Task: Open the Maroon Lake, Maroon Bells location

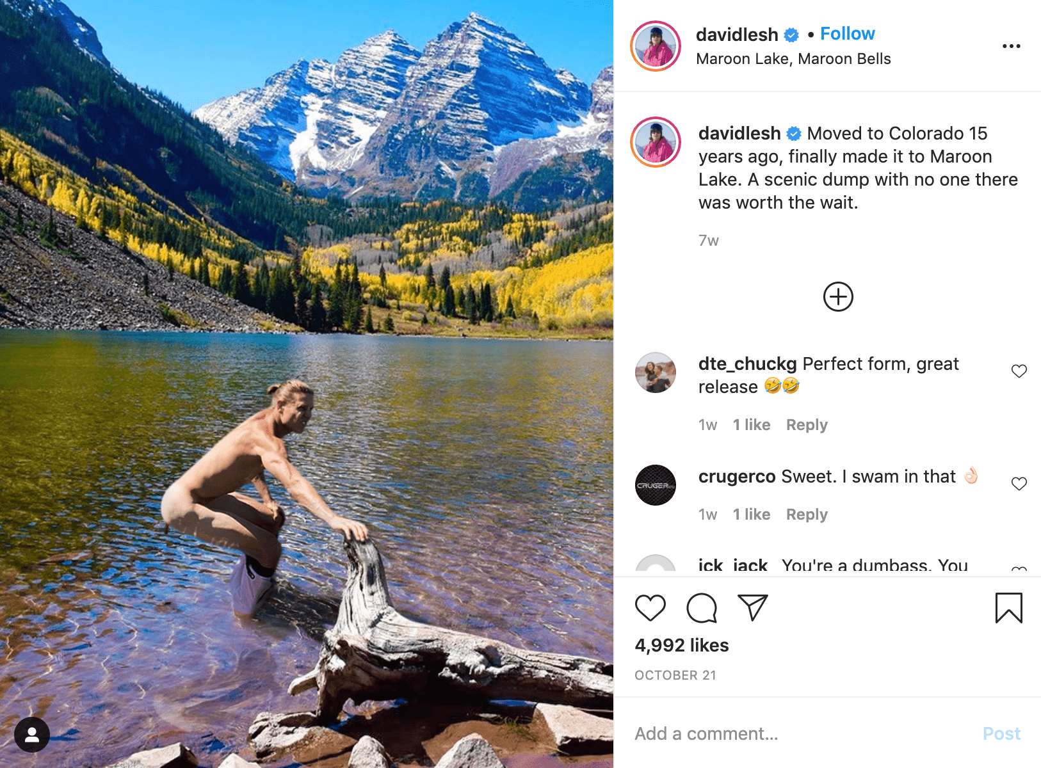Action: pos(793,59)
